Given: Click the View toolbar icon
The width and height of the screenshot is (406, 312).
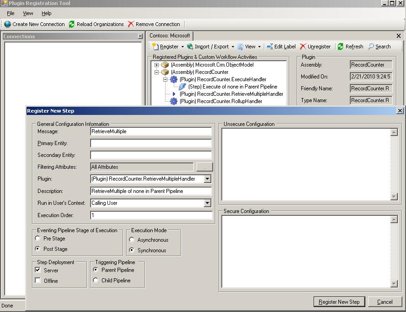Looking at the screenshot, I should pos(240,47).
